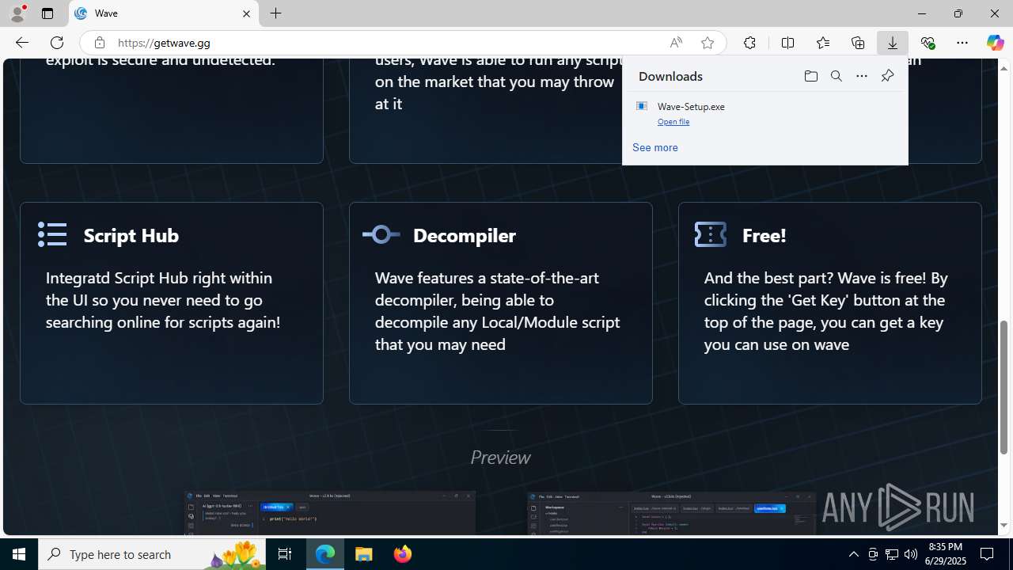1013x570 pixels.
Task: Click See more in Downloads
Action: pyautogui.click(x=655, y=147)
